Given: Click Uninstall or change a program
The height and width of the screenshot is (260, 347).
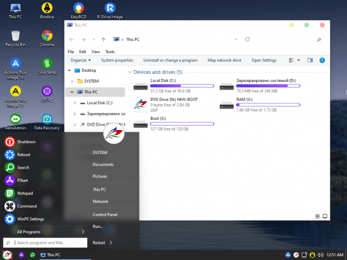Looking at the screenshot, I should (x=170, y=60).
